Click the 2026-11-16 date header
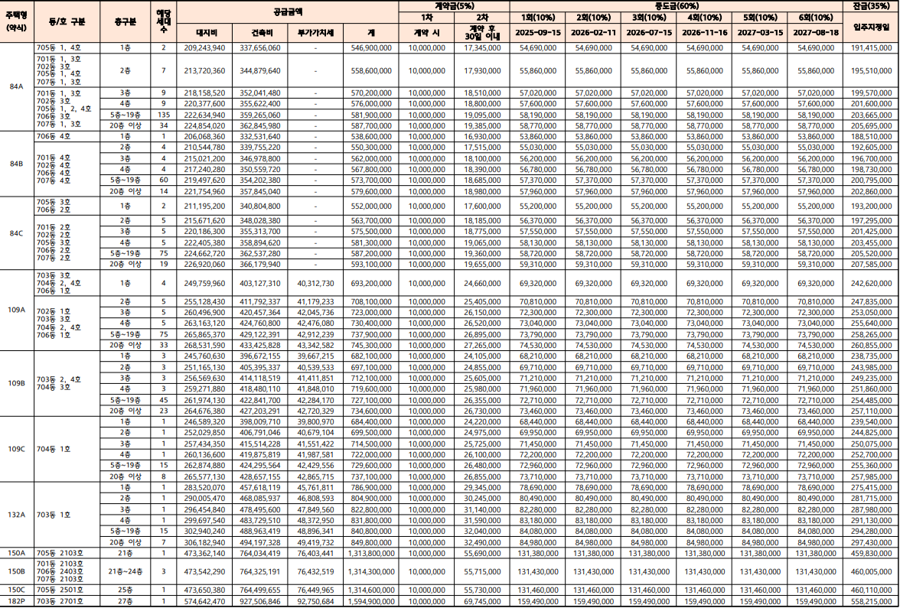Image resolution: width=900 pixels, height=608 pixels. (x=704, y=33)
